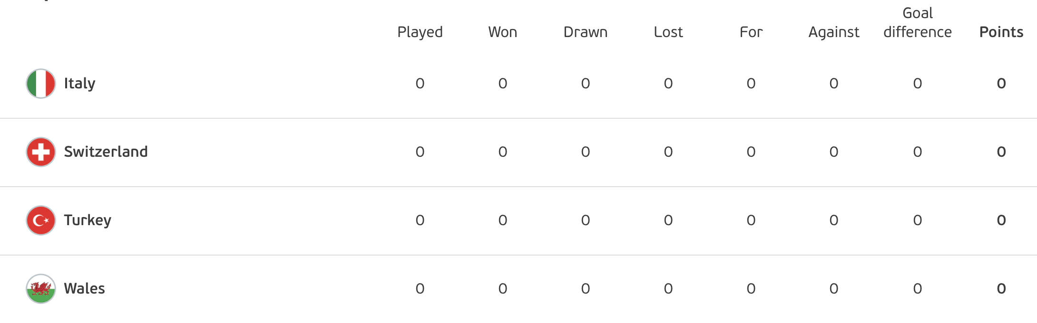Screen dimensions: 1037x323
Task: Select the Drawn column header
Action: pos(586,32)
